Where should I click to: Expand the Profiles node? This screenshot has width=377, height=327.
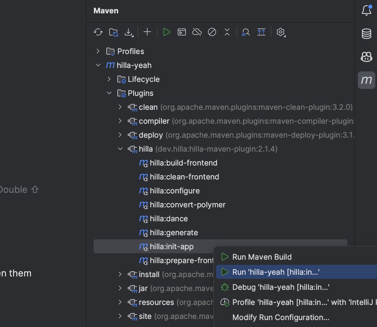click(x=98, y=51)
